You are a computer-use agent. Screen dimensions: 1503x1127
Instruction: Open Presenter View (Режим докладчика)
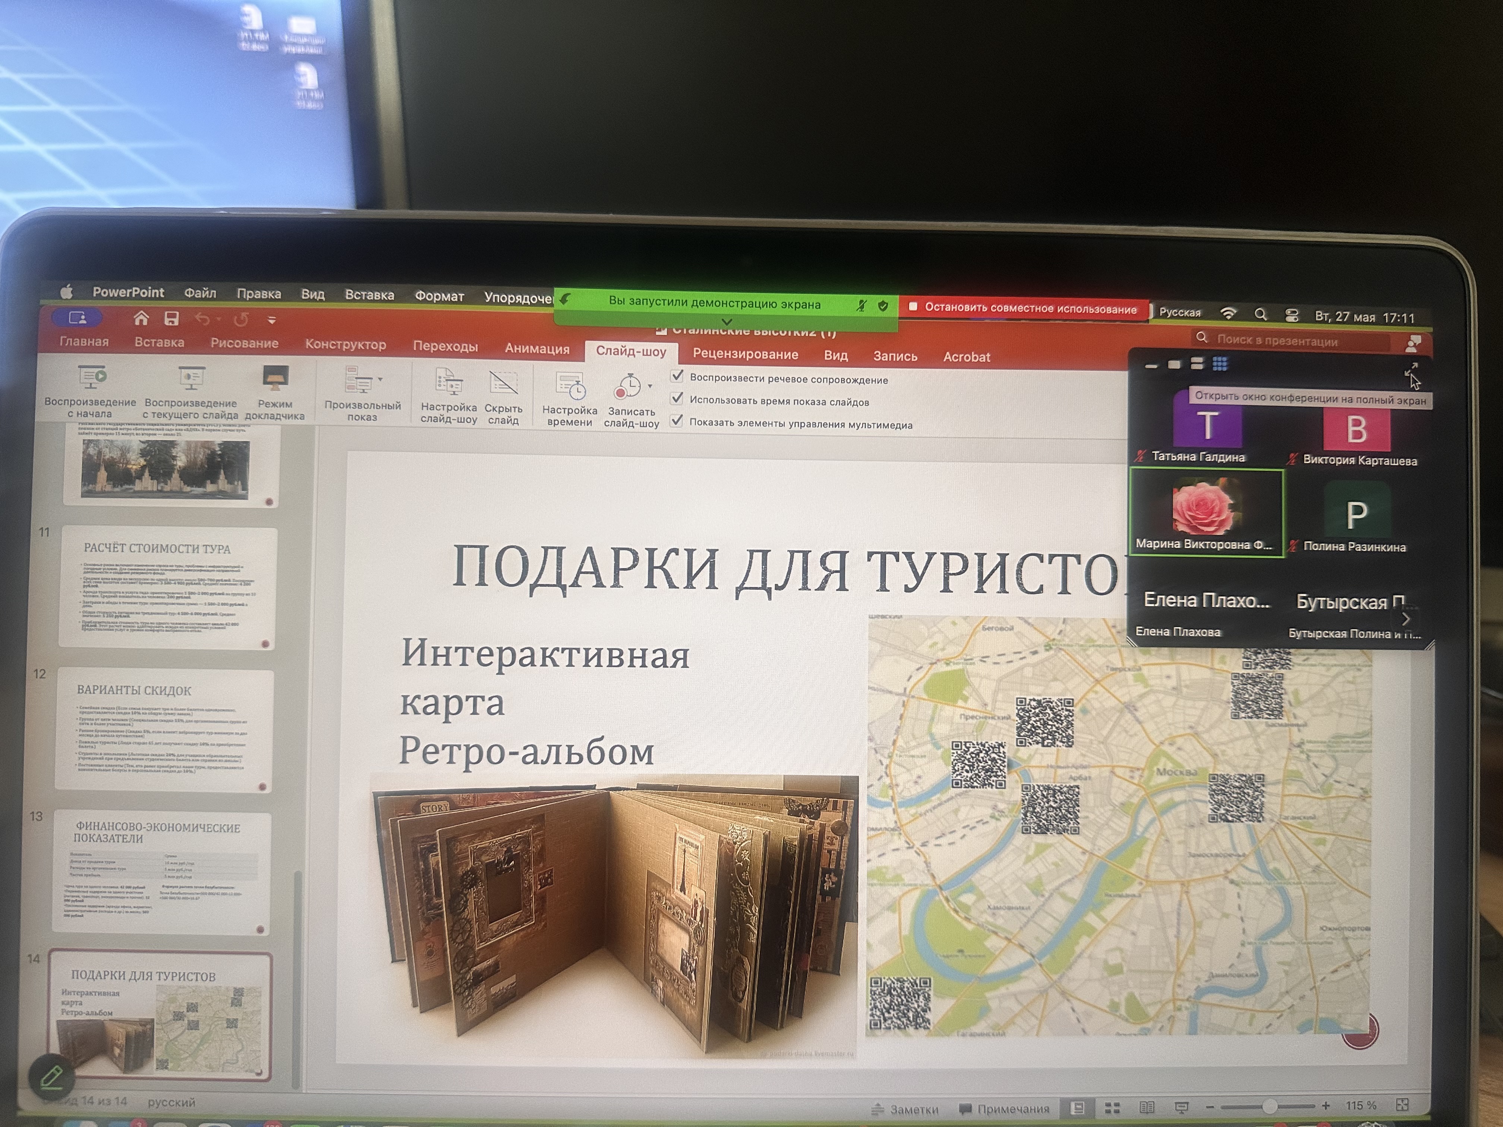point(275,393)
